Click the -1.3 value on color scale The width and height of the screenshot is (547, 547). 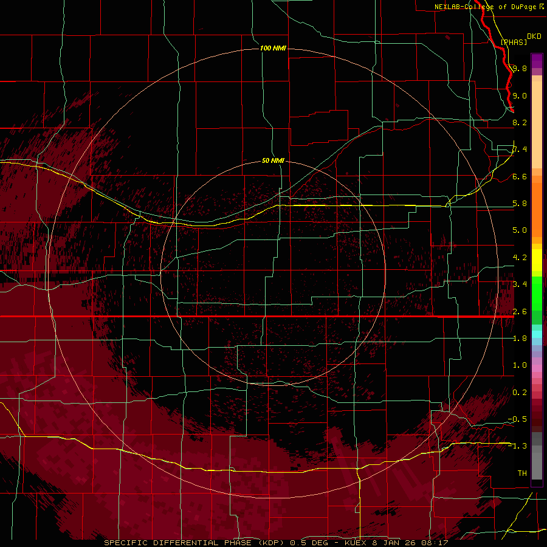(517, 446)
